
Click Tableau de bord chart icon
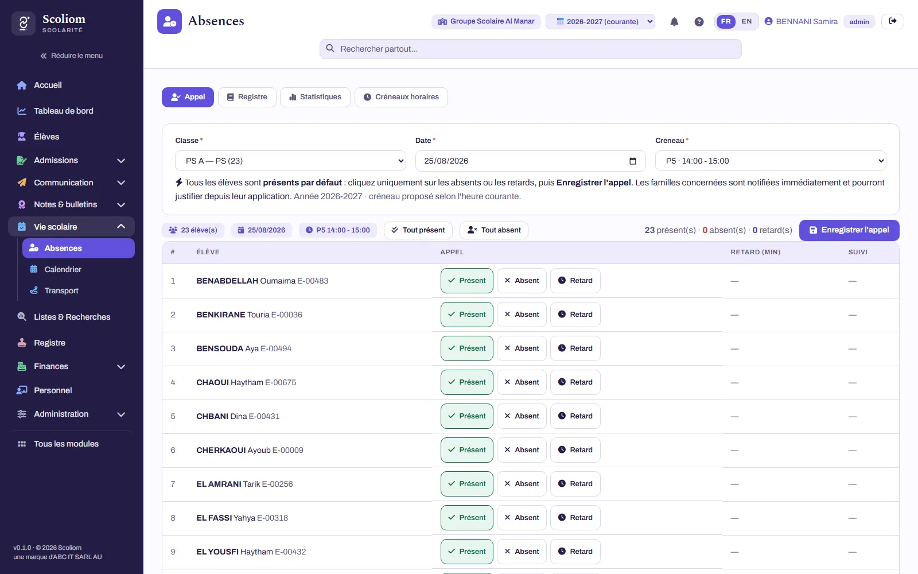[x=22, y=111]
